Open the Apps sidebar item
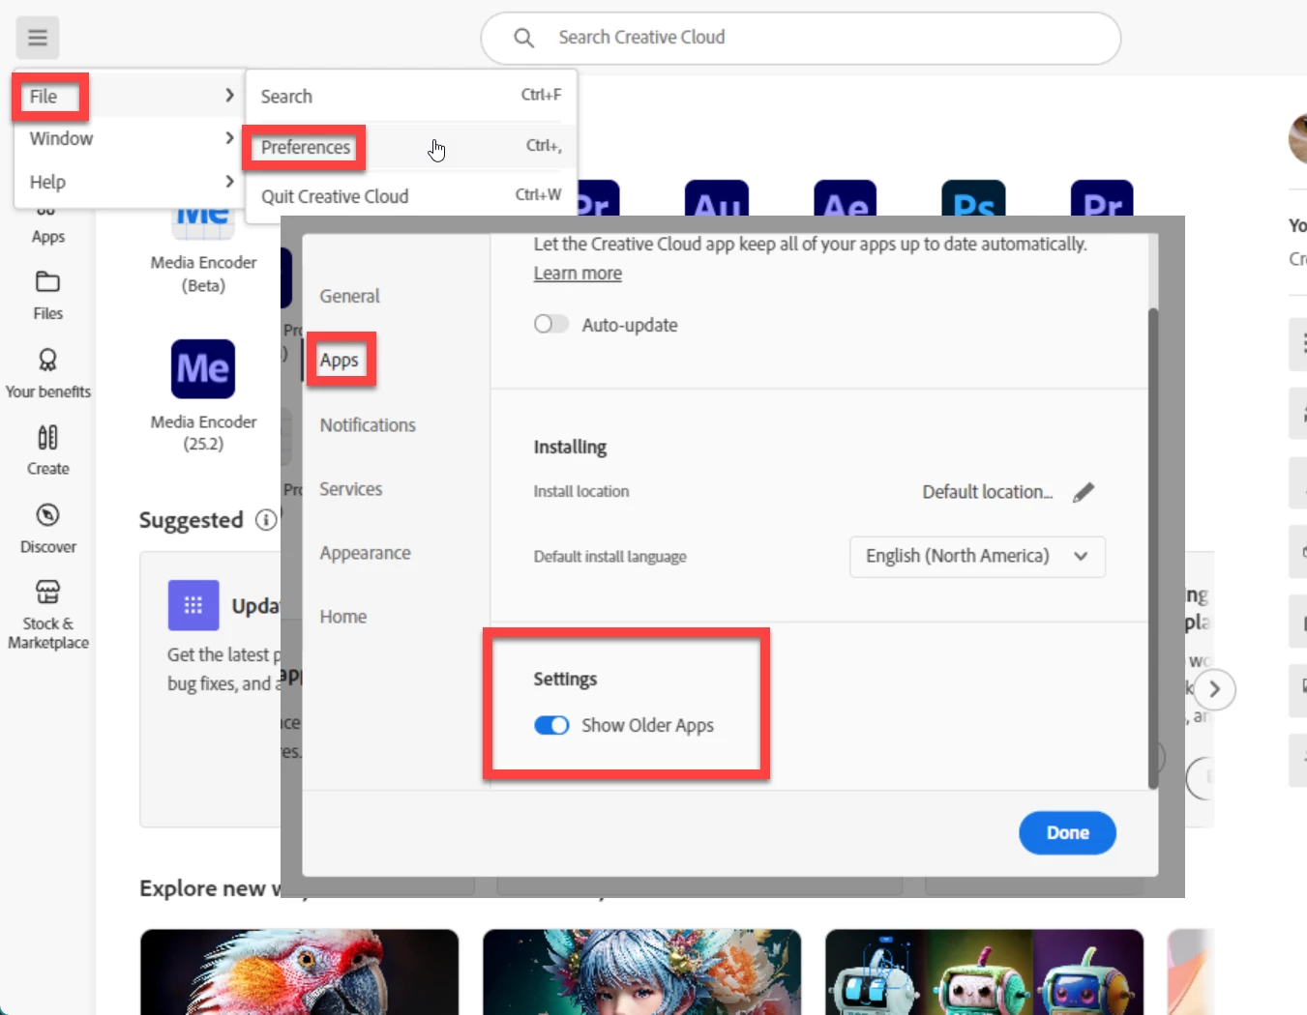 pyautogui.click(x=47, y=224)
